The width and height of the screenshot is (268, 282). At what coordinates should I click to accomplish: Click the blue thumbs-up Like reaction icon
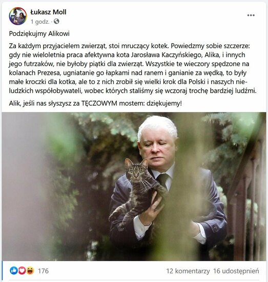14,271
